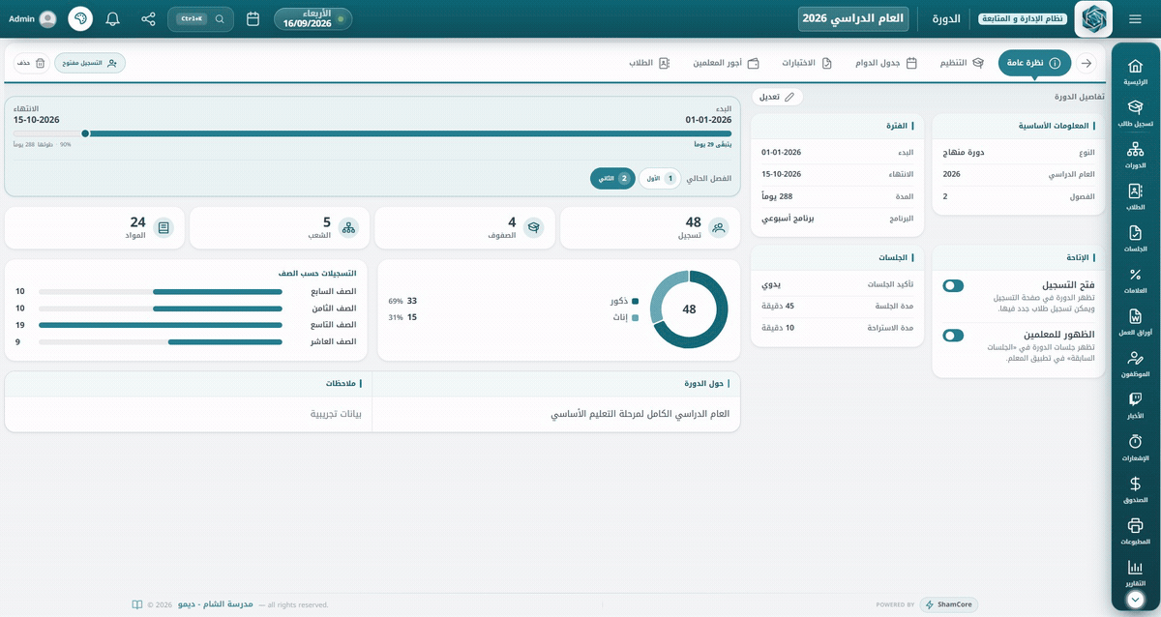
Task: Click the التسجيل مفتوح status button
Action: pos(90,63)
